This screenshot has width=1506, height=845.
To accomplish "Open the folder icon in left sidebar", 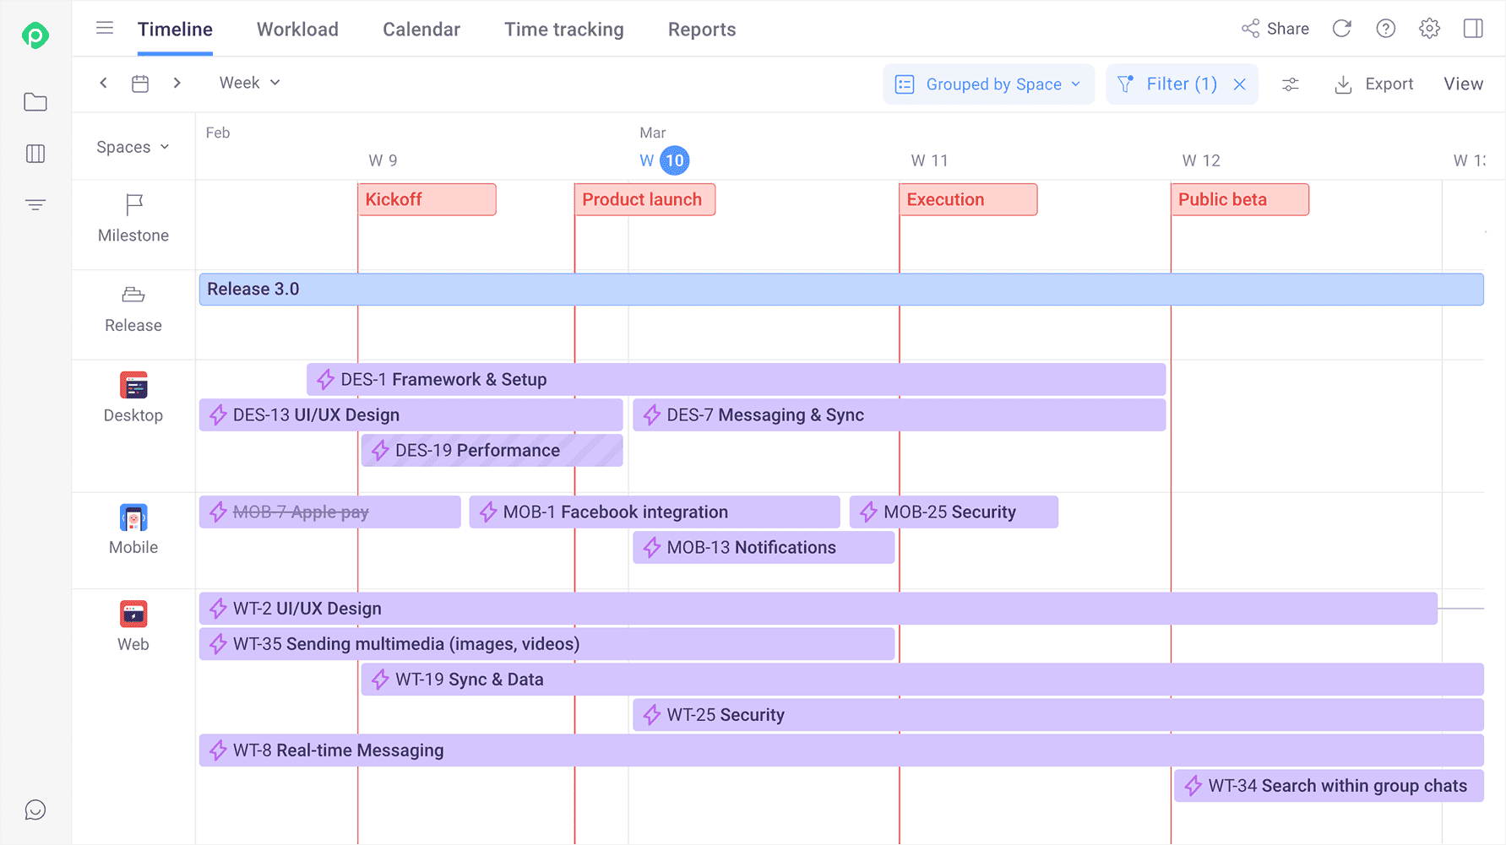I will coord(35,102).
